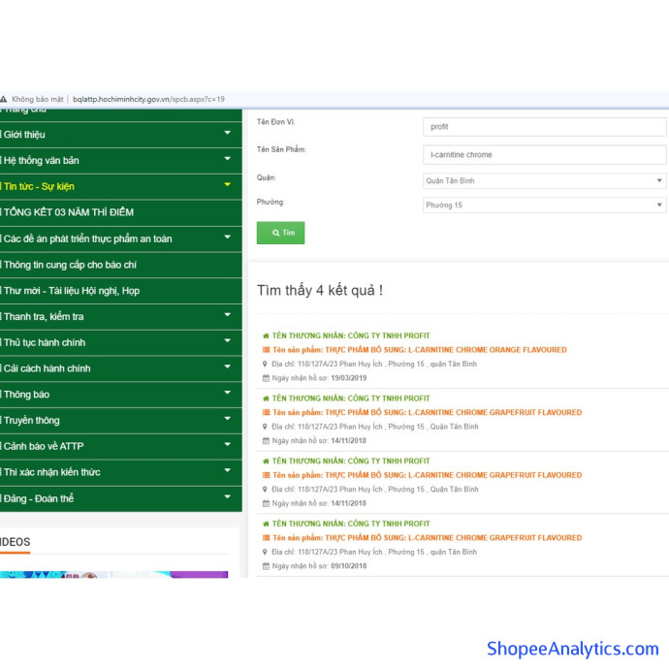Click the home icon of the last result
The height and width of the screenshot is (669, 669).
[x=266, y=524]
